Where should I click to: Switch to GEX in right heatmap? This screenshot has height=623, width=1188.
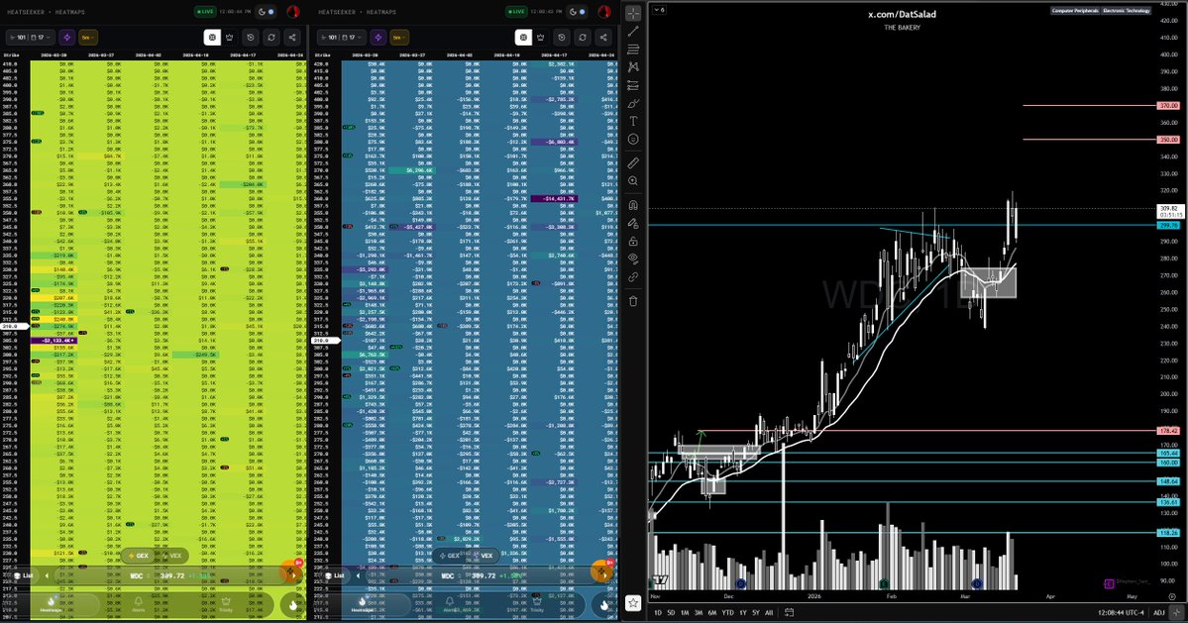tap(449, 556)
